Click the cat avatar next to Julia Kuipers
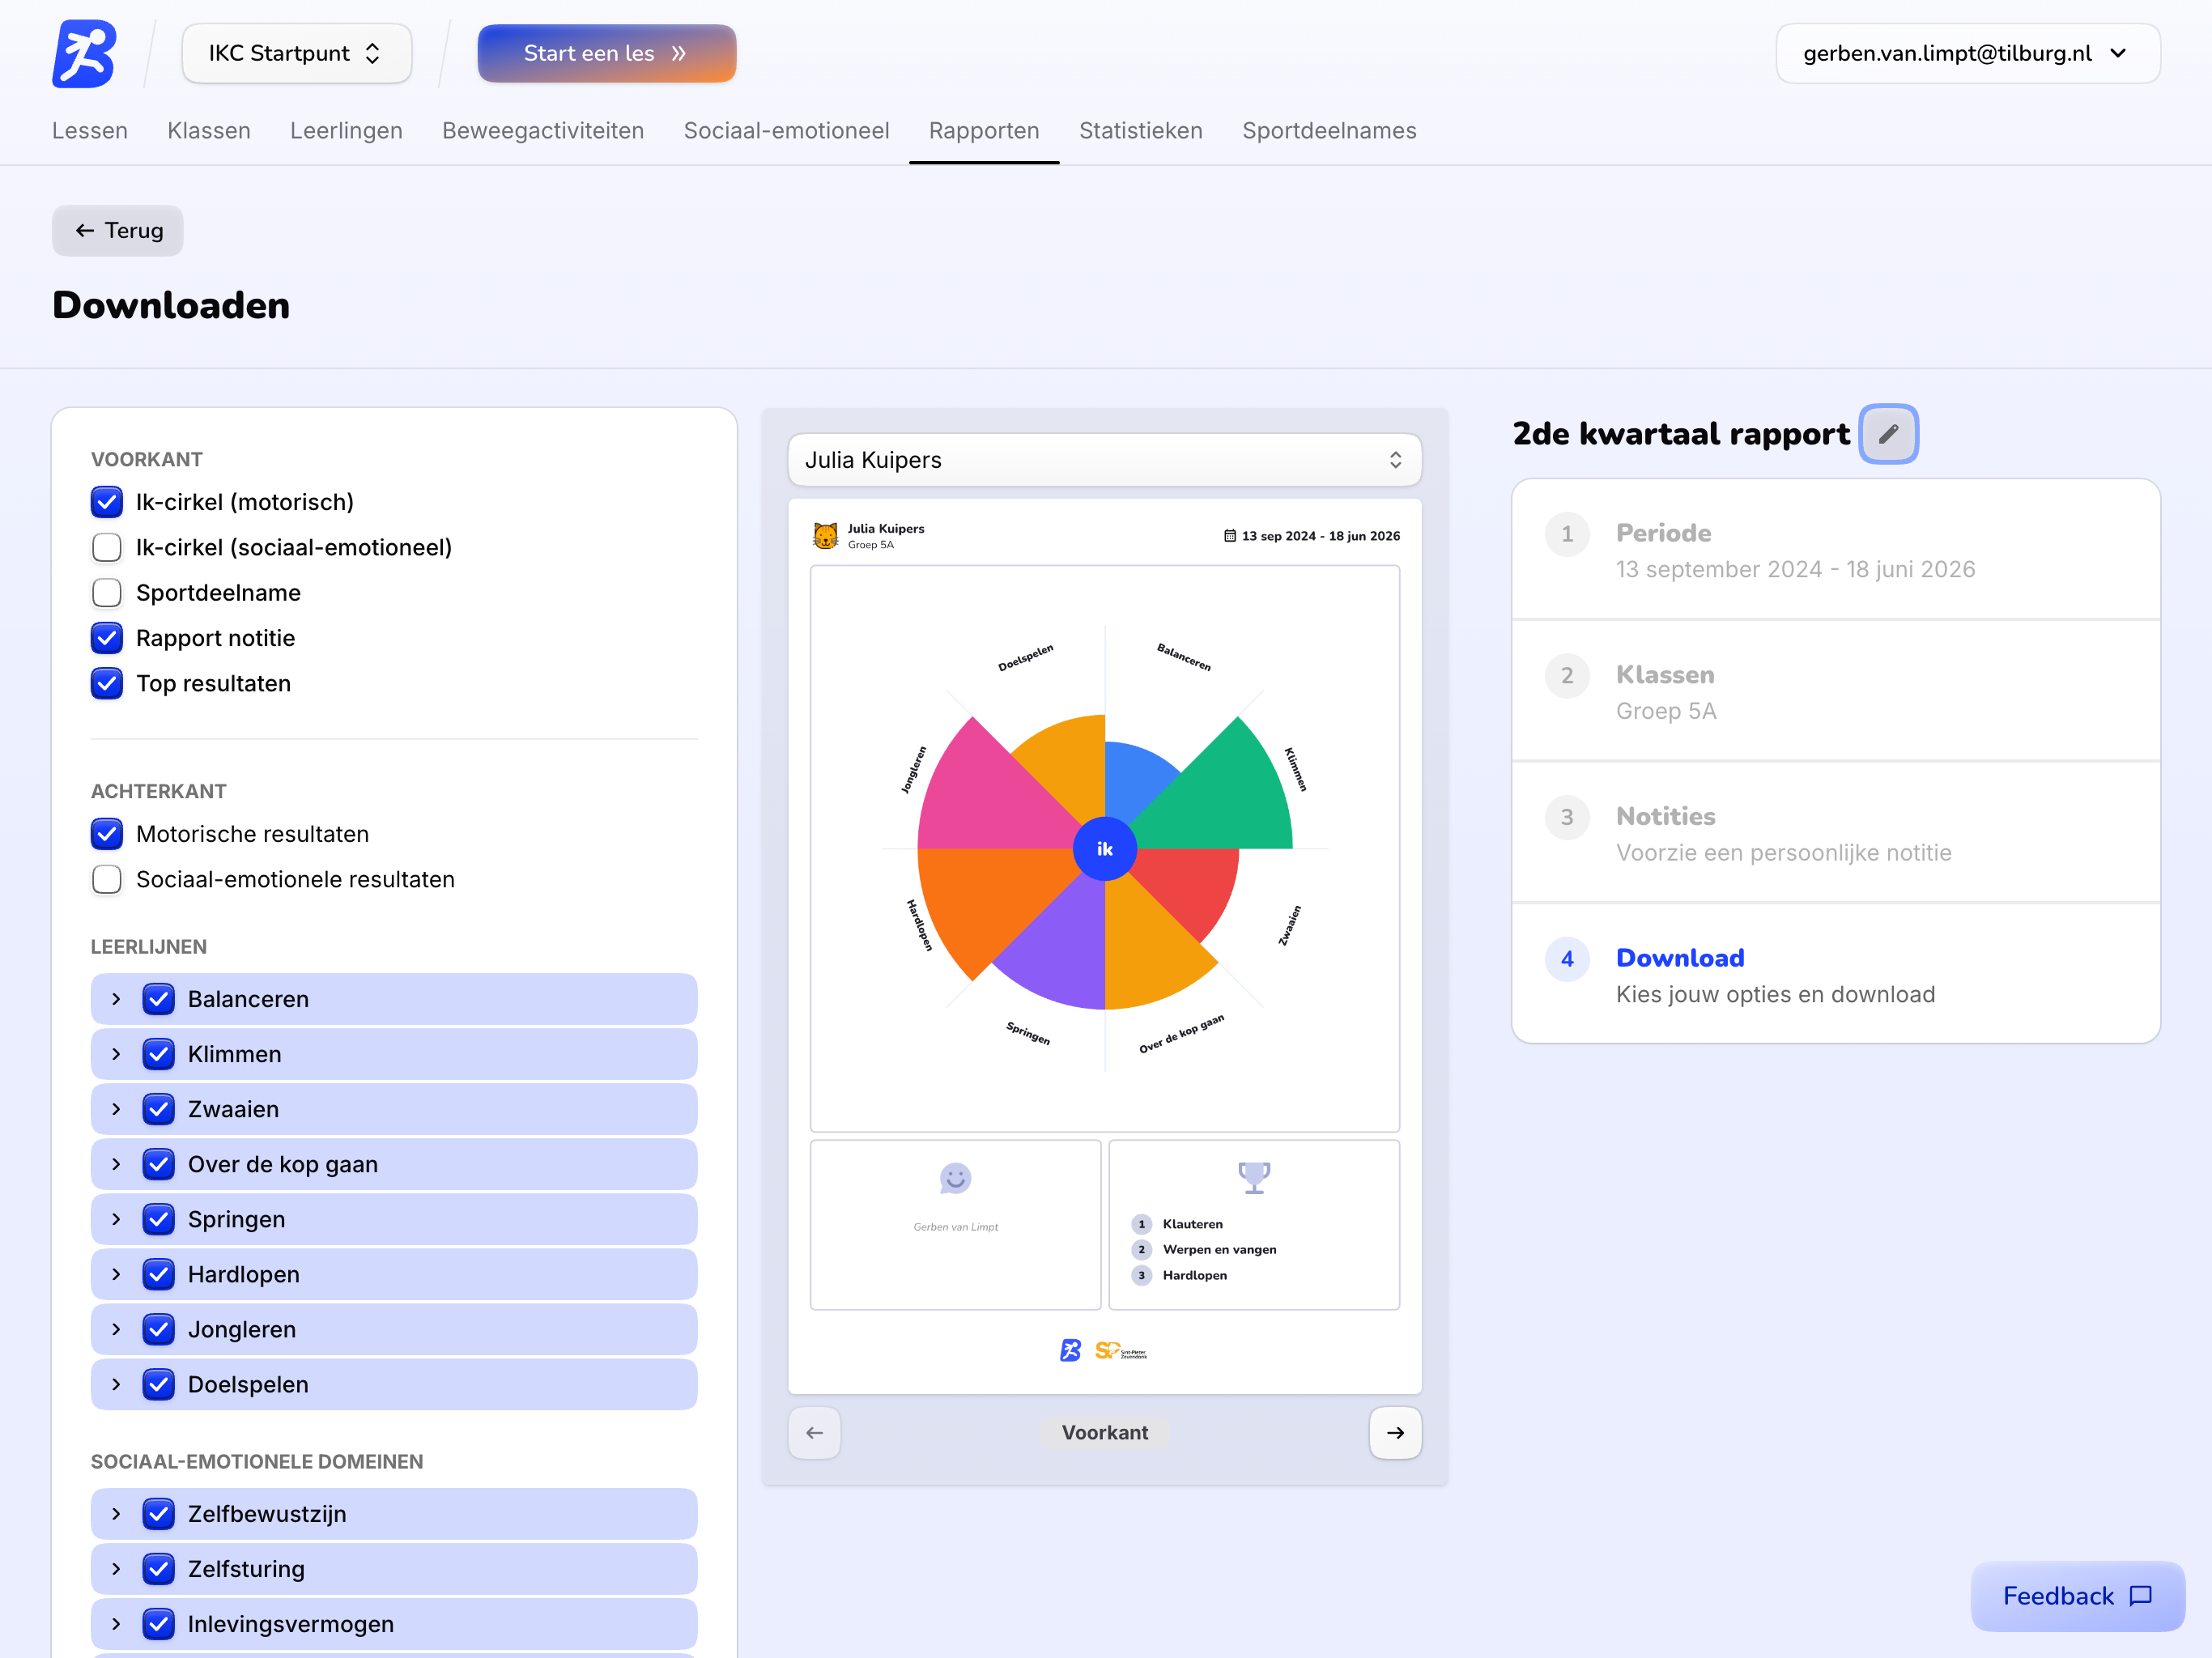The height and width of the screenshot is (1658, 2212). [x=825, y=536]
